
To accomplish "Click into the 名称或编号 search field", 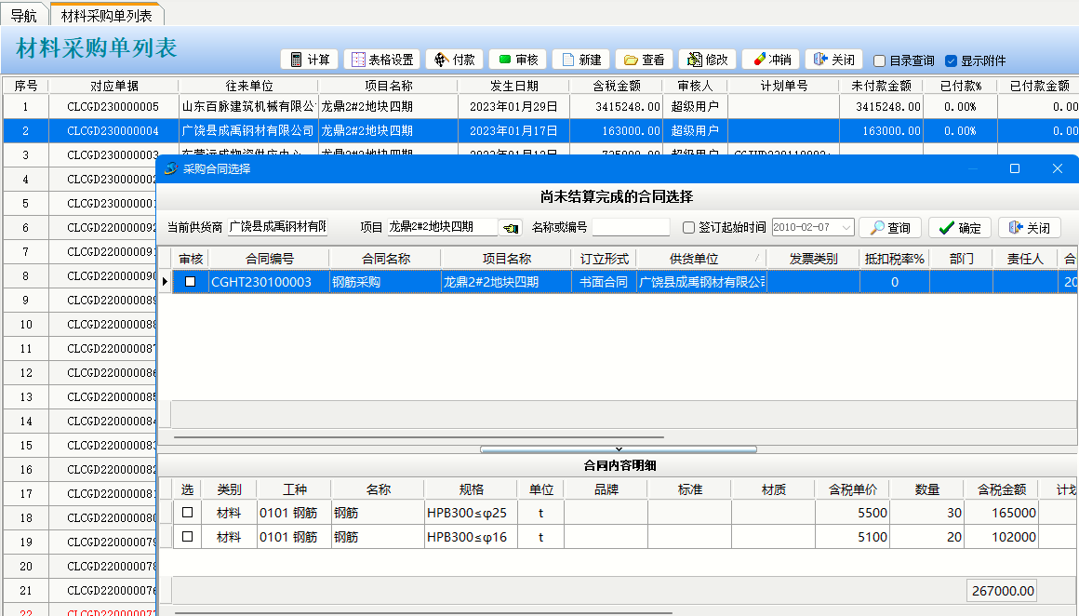I will (631, 228).
